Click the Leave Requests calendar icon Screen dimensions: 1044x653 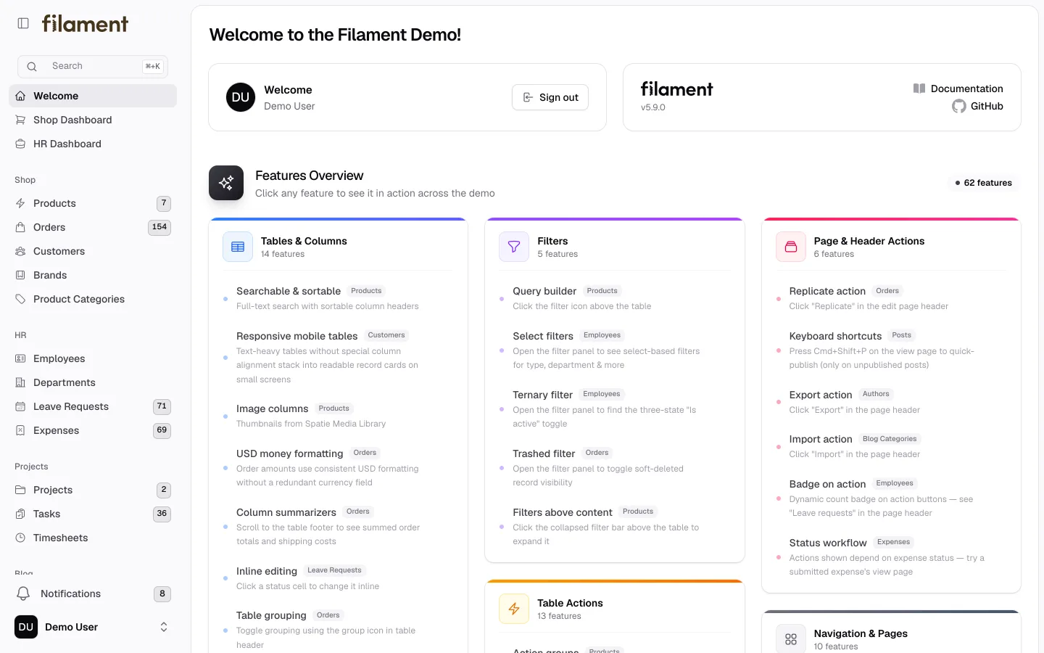point(20,406)
